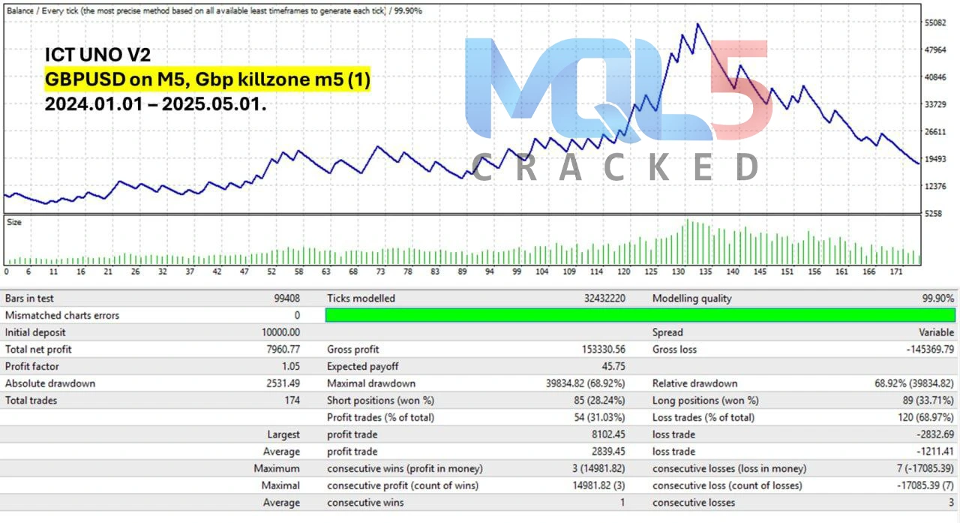Select the average loss trade value -1211.41
The image size is (960, 523).
[934, 451]
